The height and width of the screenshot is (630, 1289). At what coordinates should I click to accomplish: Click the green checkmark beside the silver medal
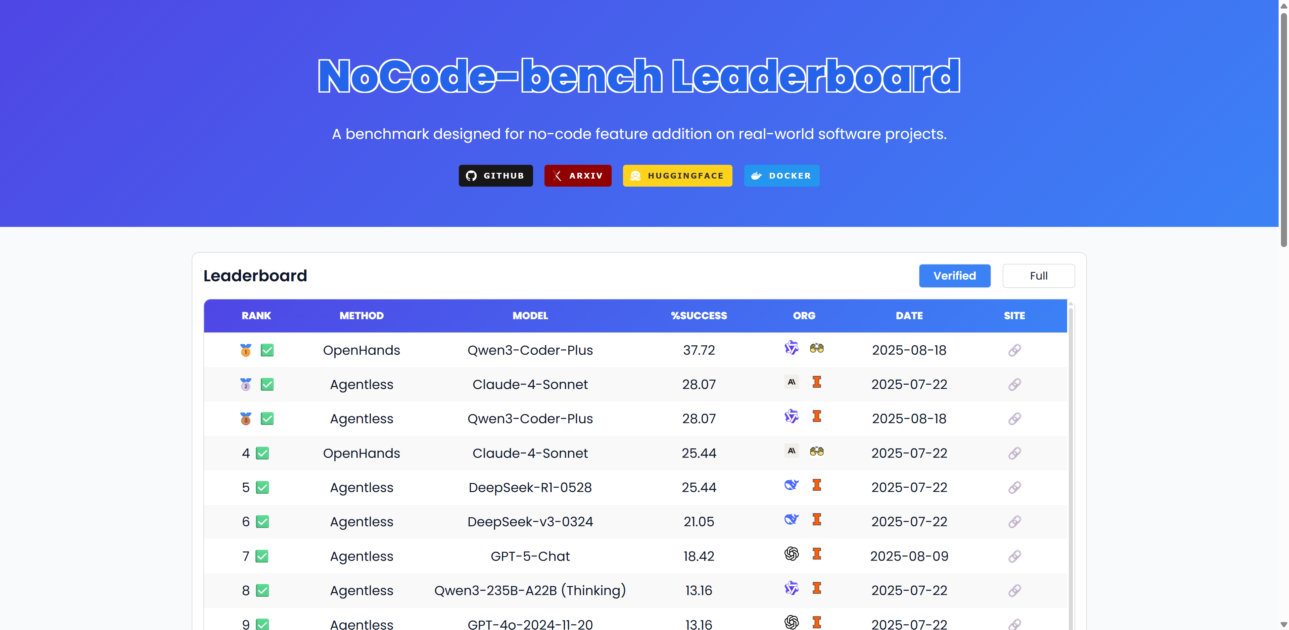[x=267, y=384]
